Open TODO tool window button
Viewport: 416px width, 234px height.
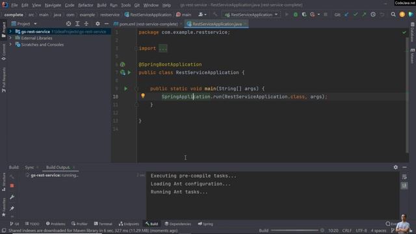(32, 224)
